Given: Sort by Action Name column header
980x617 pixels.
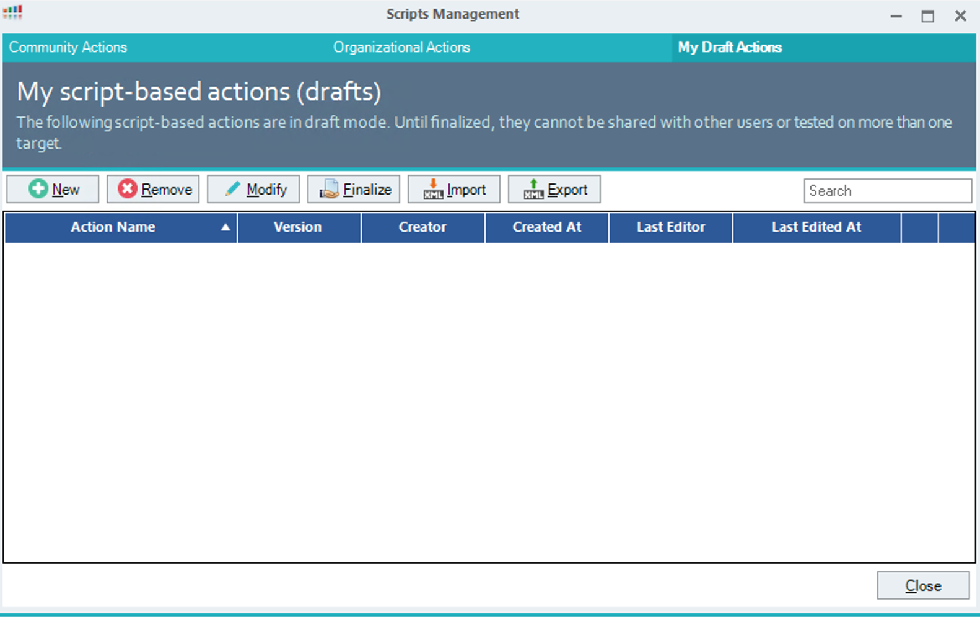Looking at the screenshot, I should pyautogui.click(x=121, y=227).
